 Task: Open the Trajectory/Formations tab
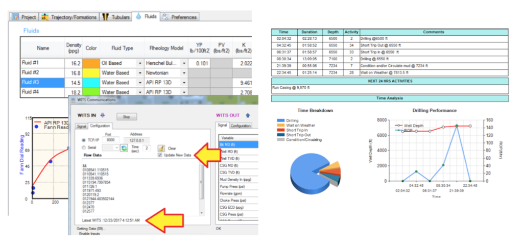pyautogui.click(x=74, y=17)
